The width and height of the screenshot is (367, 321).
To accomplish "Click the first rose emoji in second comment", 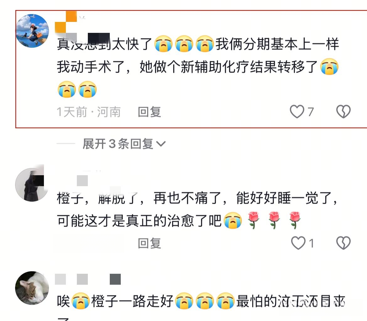I will pyautogui.click(x=253, y=220).
